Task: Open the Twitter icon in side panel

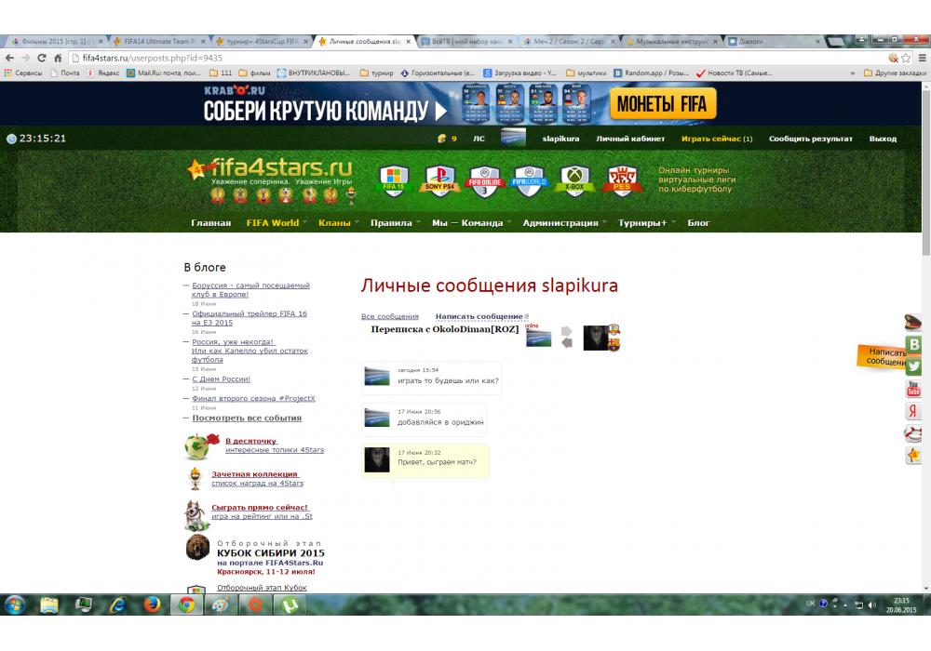Action: 913,366
